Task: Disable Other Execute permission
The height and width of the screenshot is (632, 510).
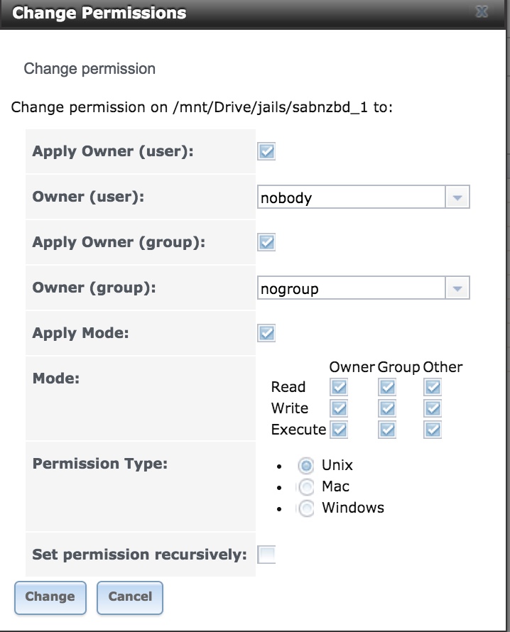Action: 433,430
